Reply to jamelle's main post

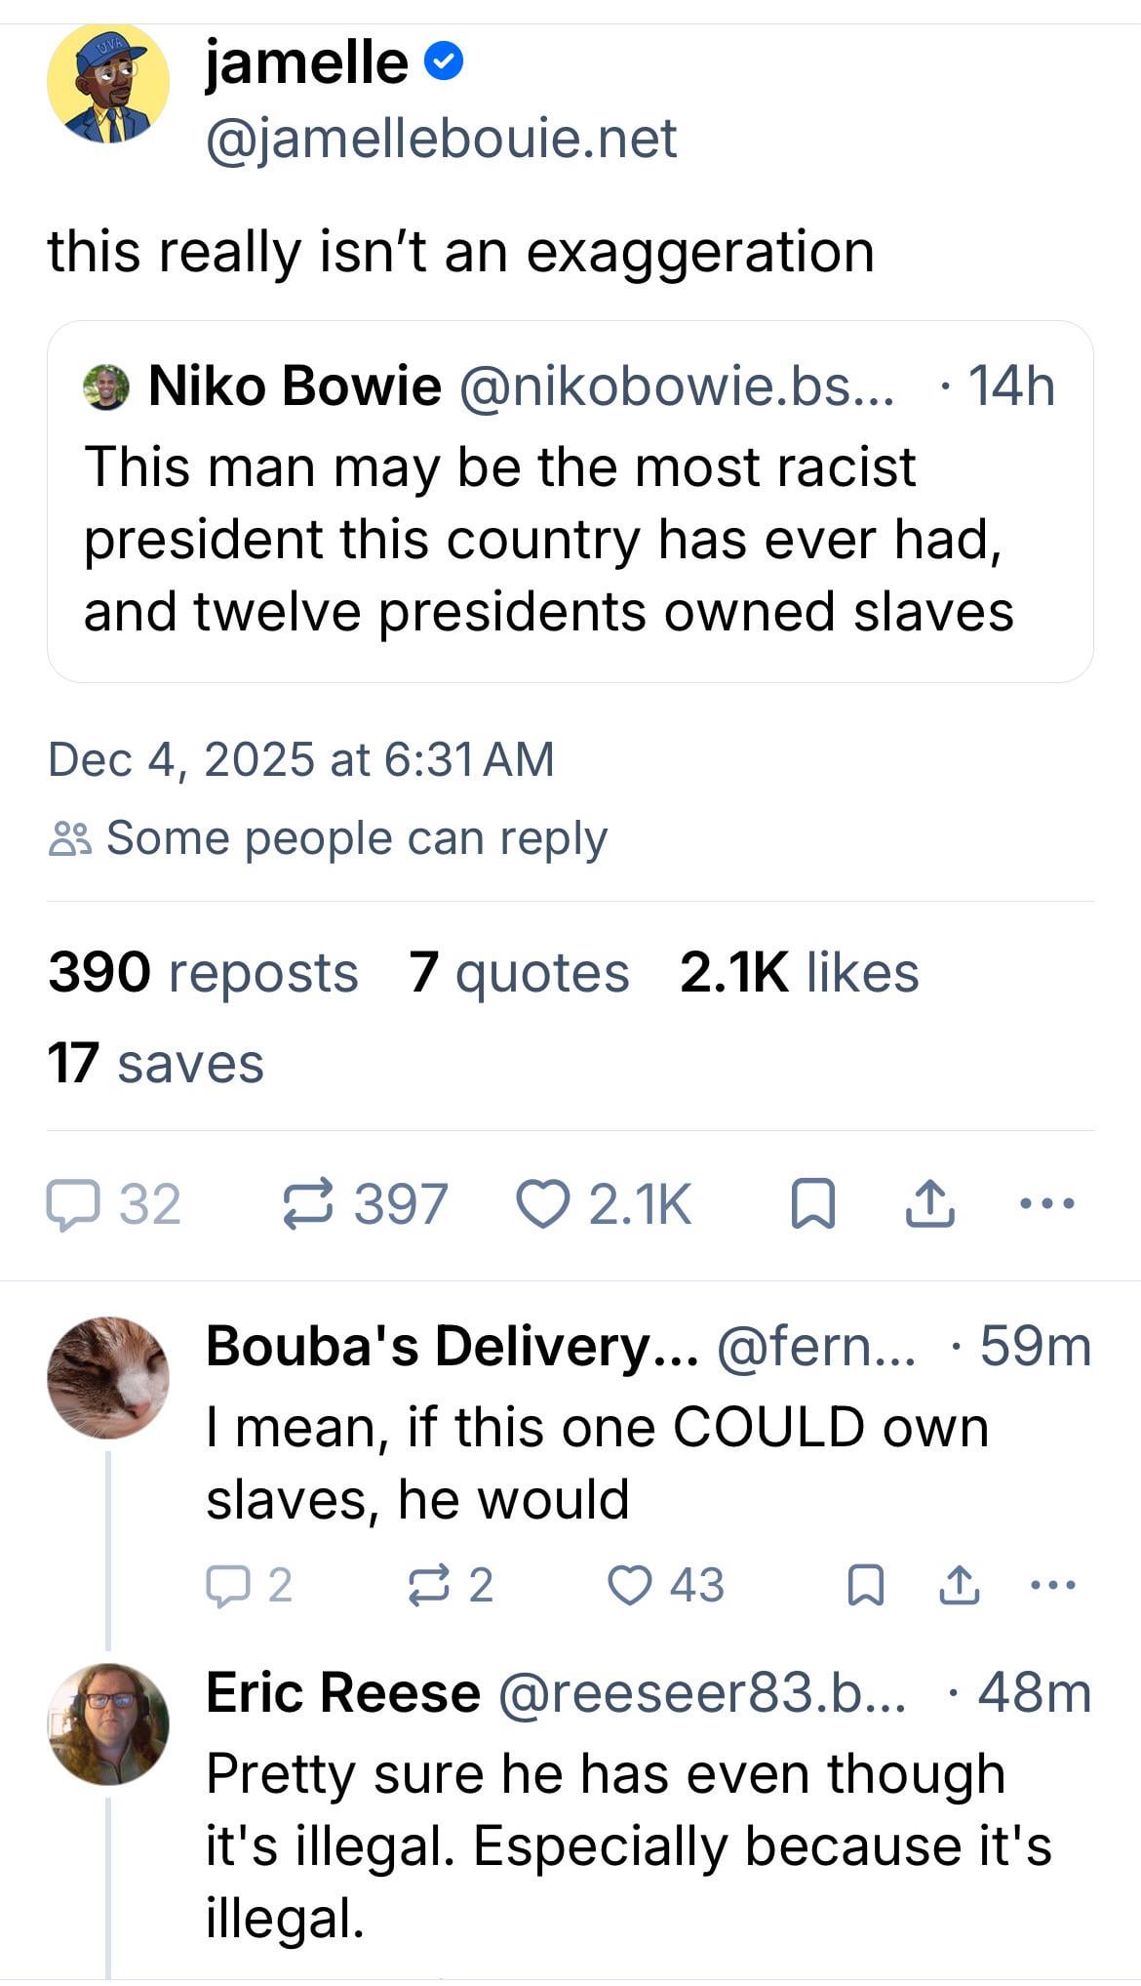point(74,1204)
